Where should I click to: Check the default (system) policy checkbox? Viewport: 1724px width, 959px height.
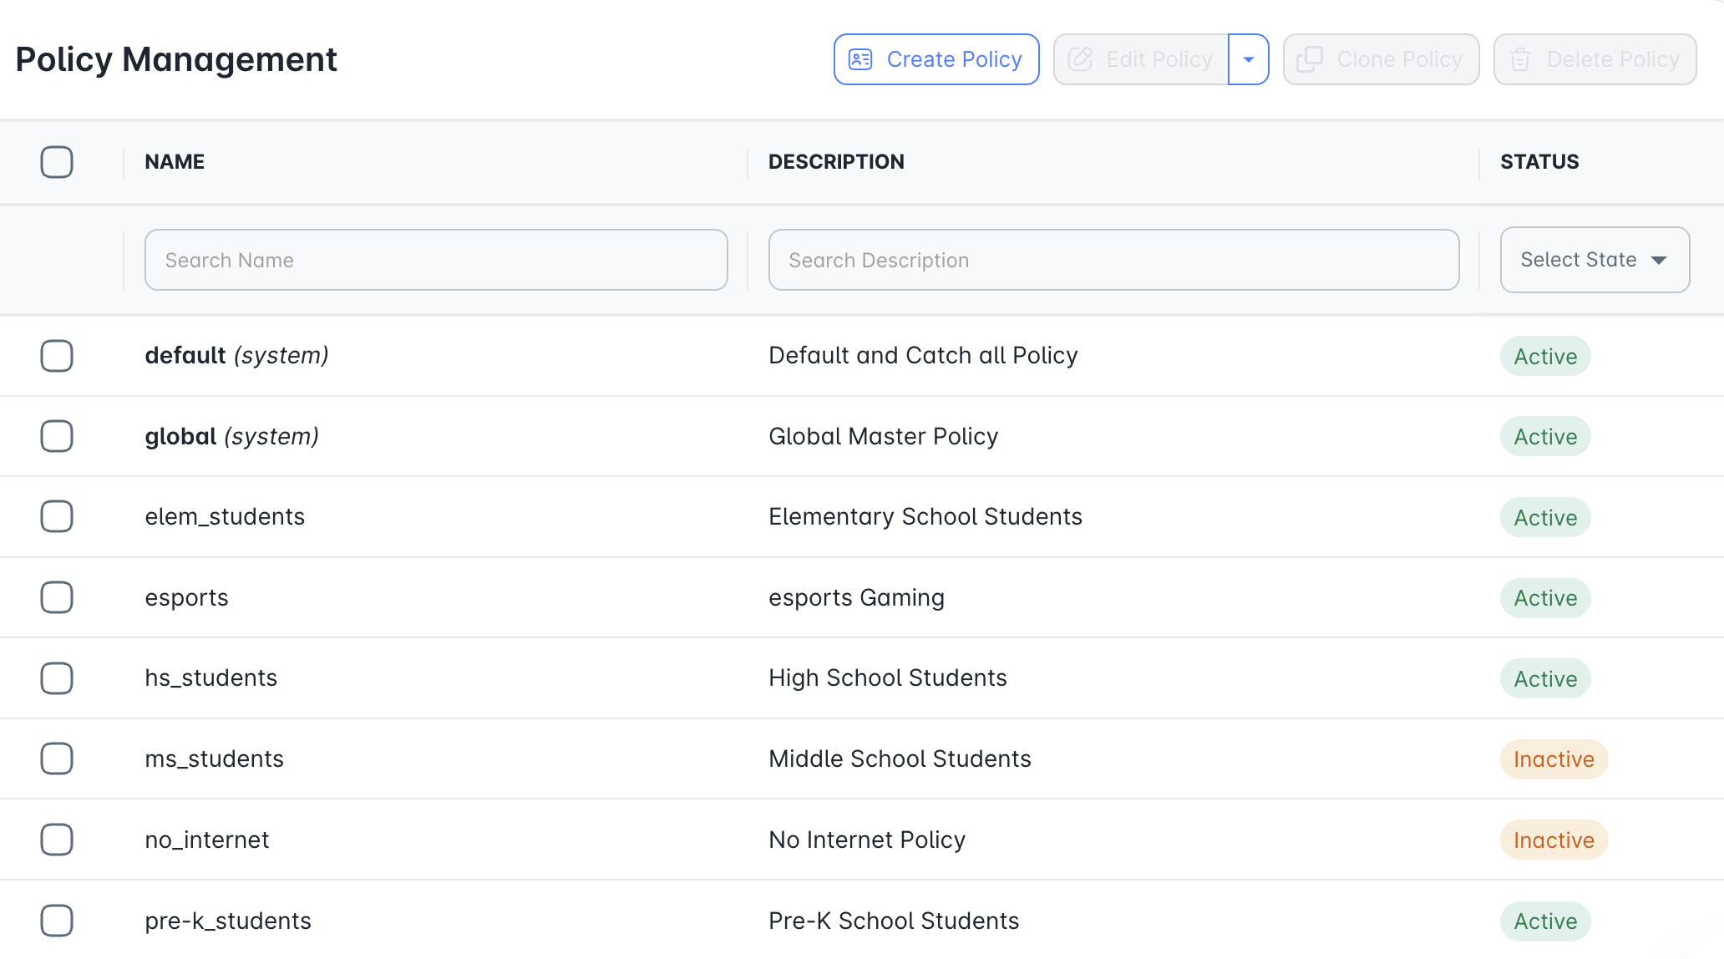tap(57, 356)
